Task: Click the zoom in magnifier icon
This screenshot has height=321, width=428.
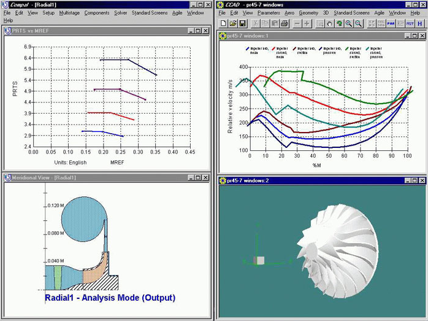Action: pos(348,23)
